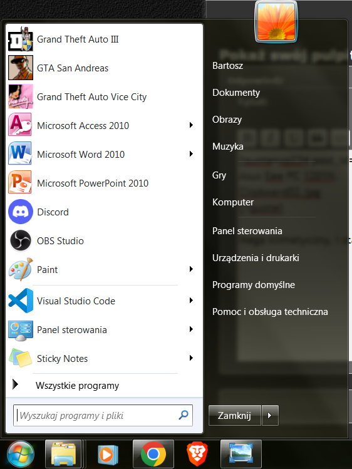This screenshot has height=469, width=352.
Task: Open Microsoft Word 2010 icon
Action: point(20,154)
